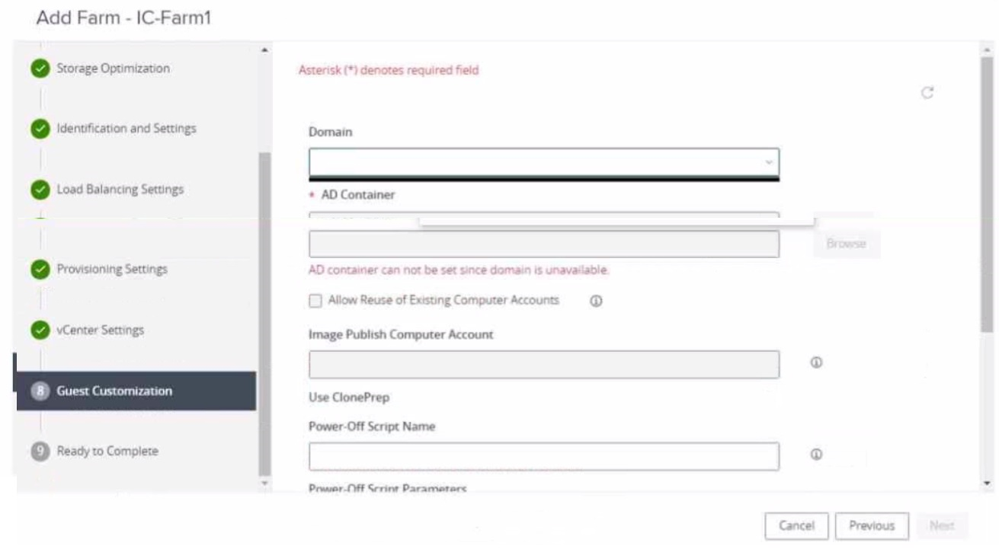Open the Ready to Complete step
The height and width of the screenshot is (549, 999).
107,452
